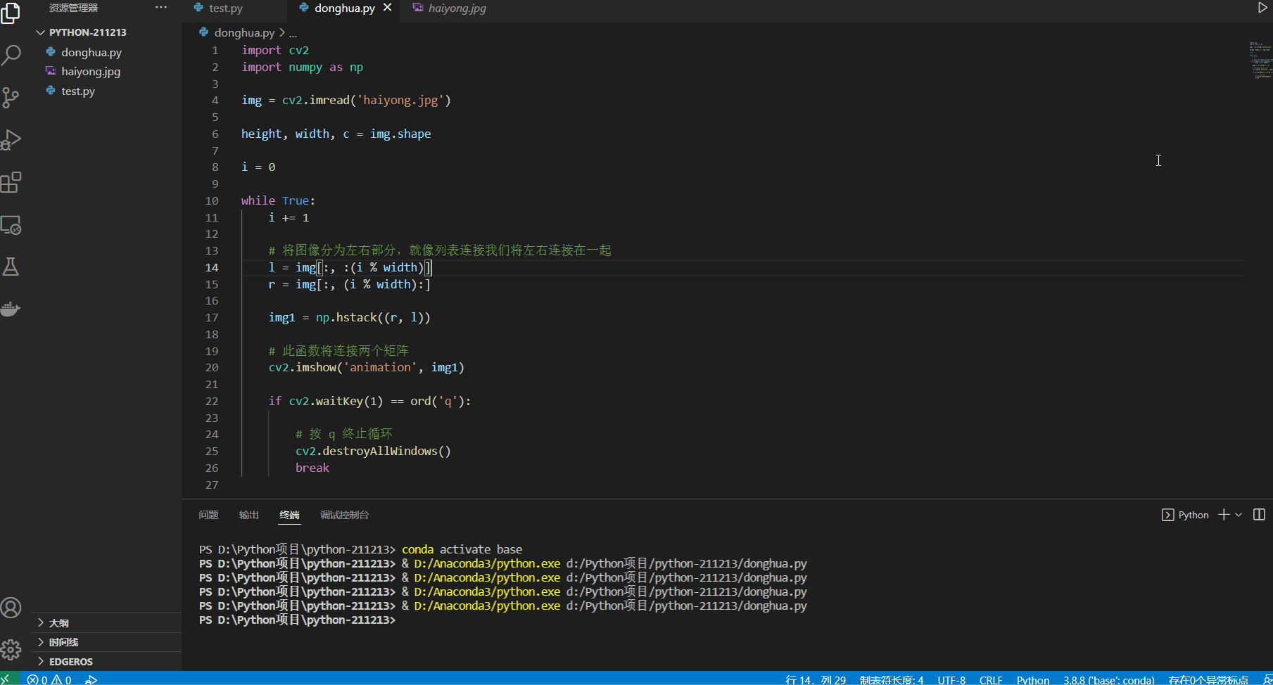Select language mode Python in status bar
Image resolution: width=1273 pixels, height=685 pixels.
click(x=1033, y=679)
